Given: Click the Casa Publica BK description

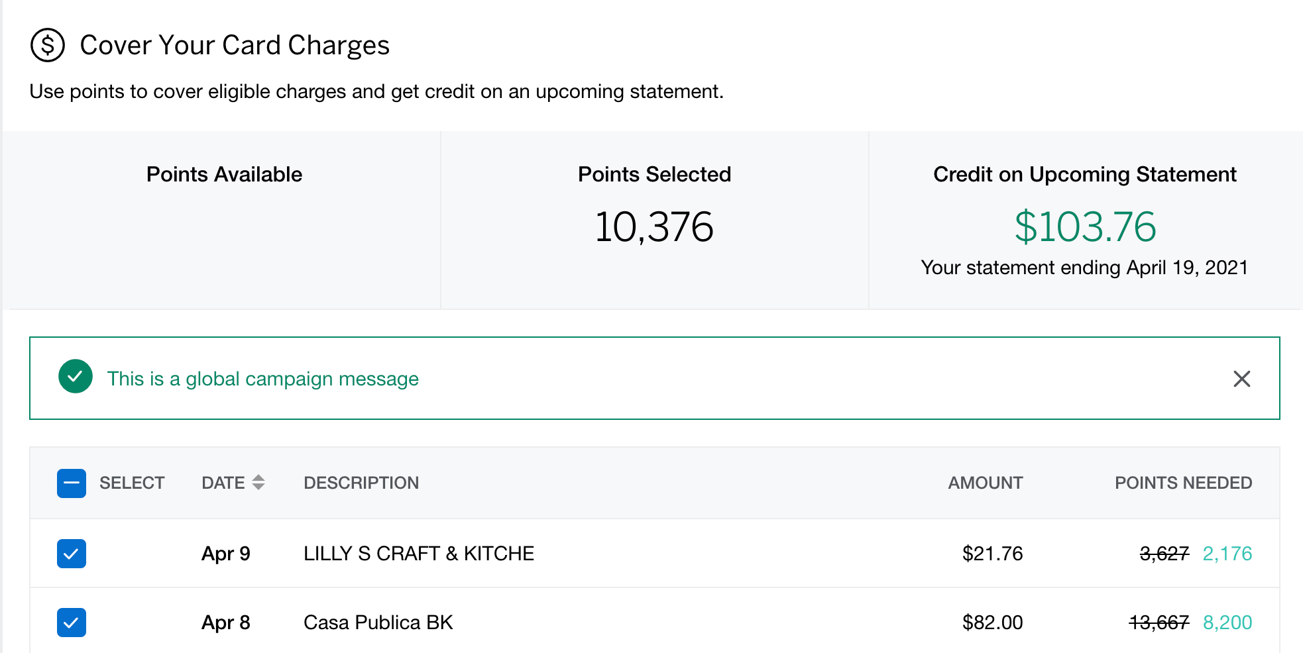Looking at the screenshot, I should pyautogui.click(x=378, y=623).
